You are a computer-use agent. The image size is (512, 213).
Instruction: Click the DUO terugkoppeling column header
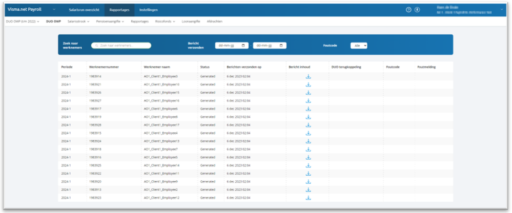[x=346, y=67]
